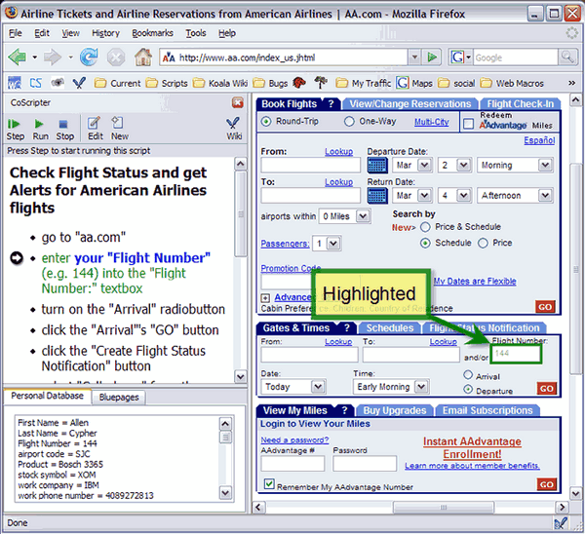The height and width of the screenshot is (534, 585).
Task: Click the search magnifier icon
Action: click(x=567, y=57)
